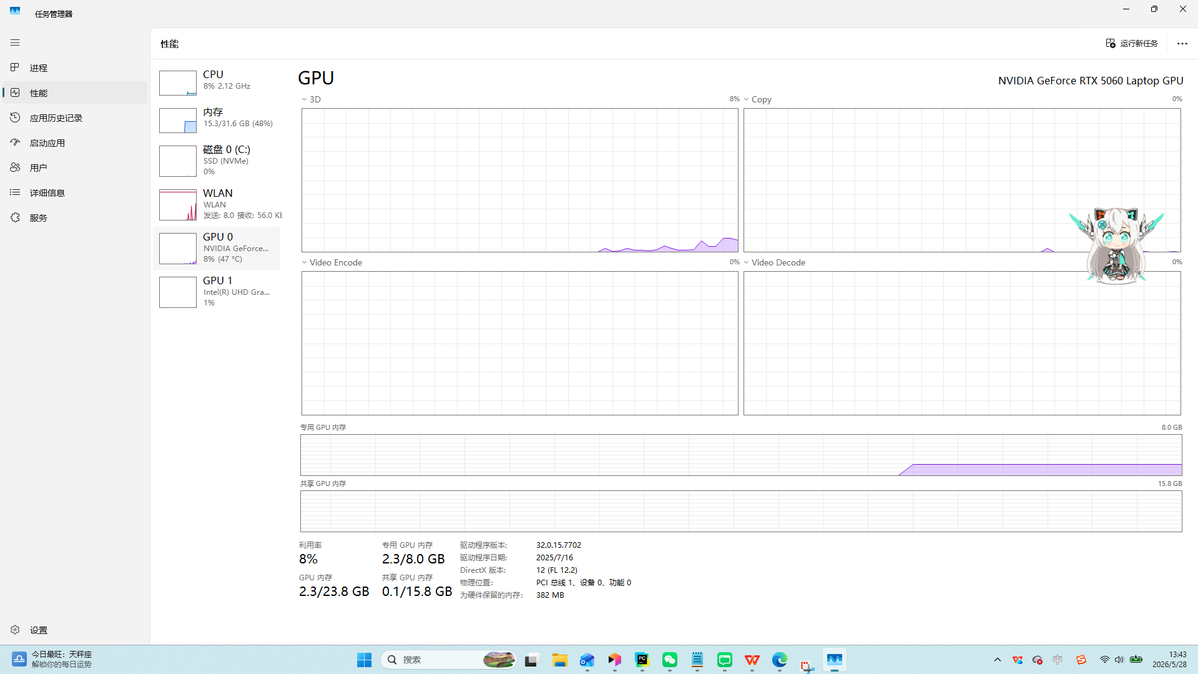Click the 详细信息 (Details) list icon
The width and height of the screenshot is (1198, 674).
(x=15, y=192)
